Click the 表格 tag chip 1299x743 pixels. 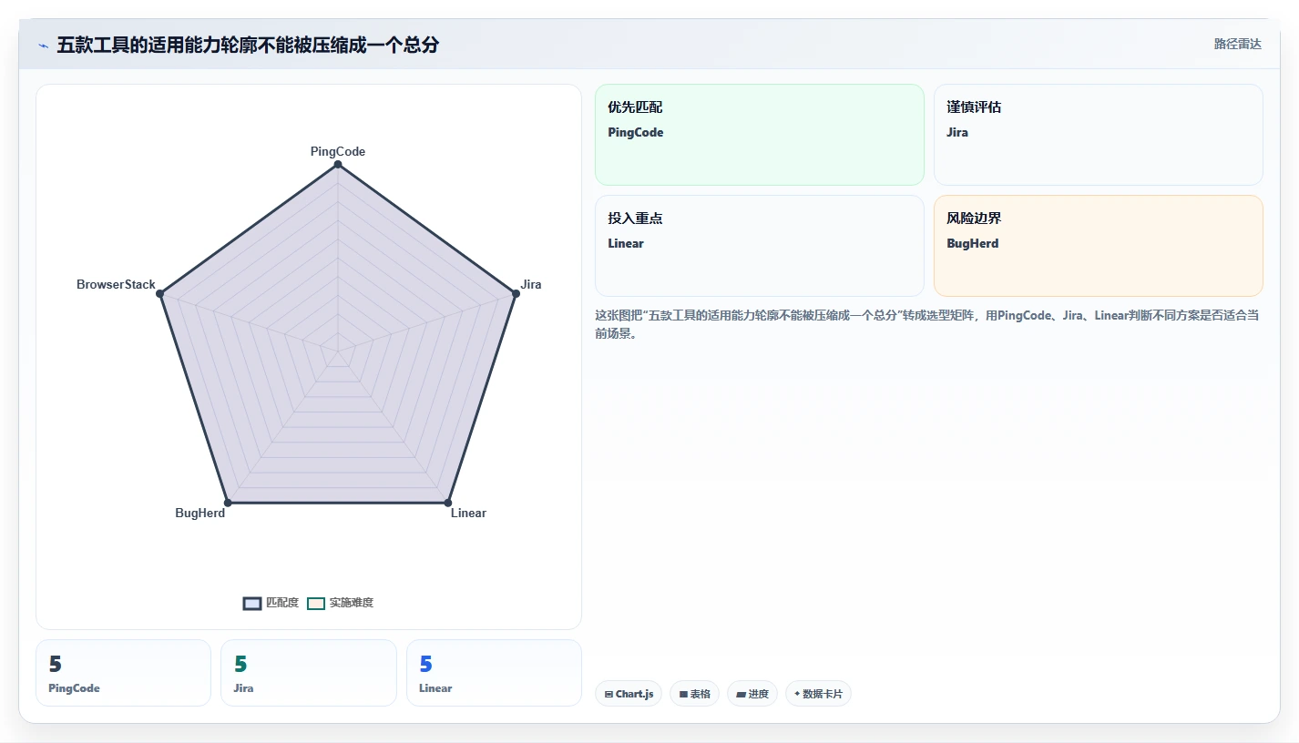[694, 694]
